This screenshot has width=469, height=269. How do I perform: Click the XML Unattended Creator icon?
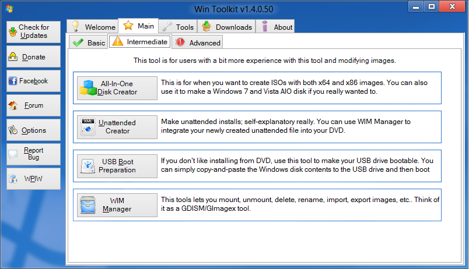pos(88,127)
